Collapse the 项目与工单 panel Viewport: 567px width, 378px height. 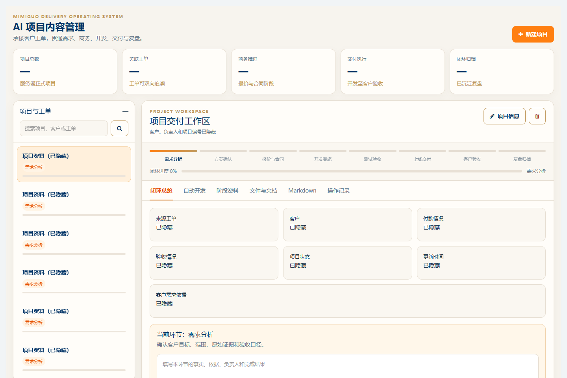coord(125,111)
